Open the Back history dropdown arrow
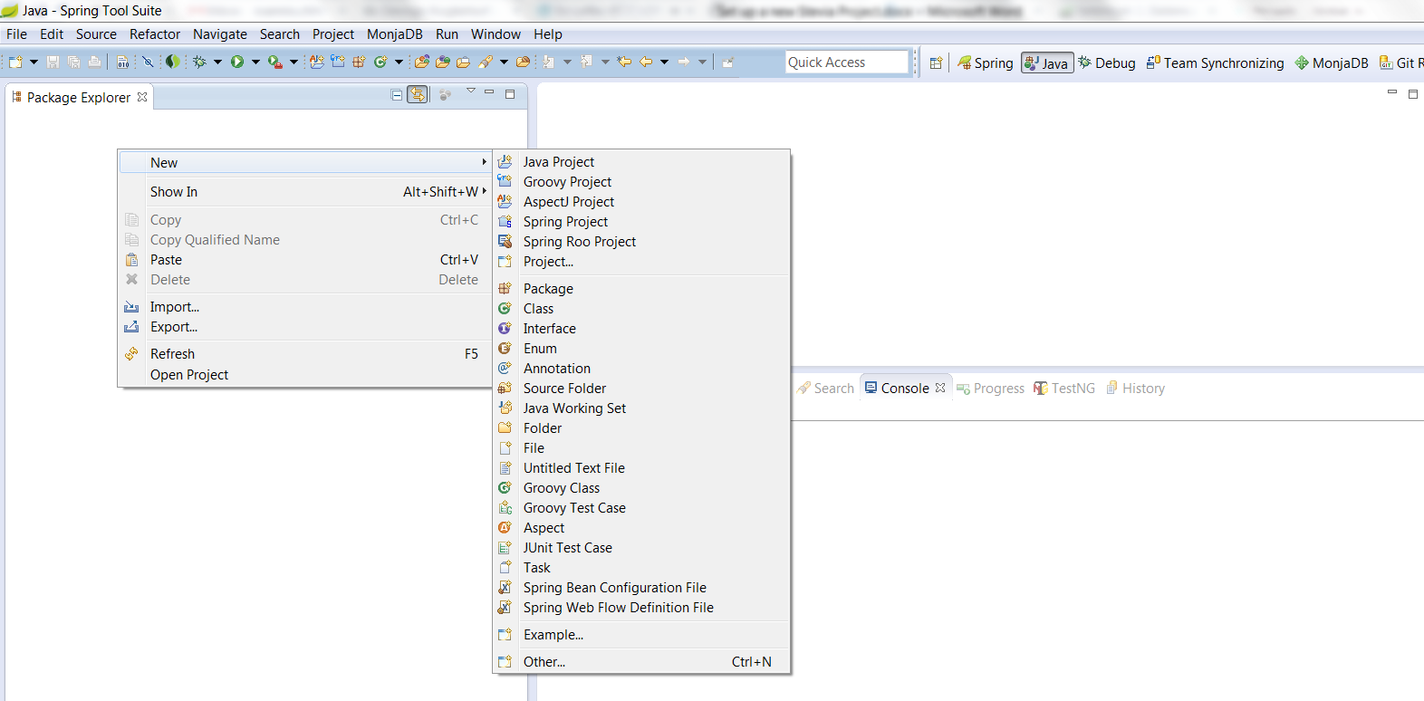Image resolution: width=1424 pixels, height=701 pixels. click(x=664, y=62)
